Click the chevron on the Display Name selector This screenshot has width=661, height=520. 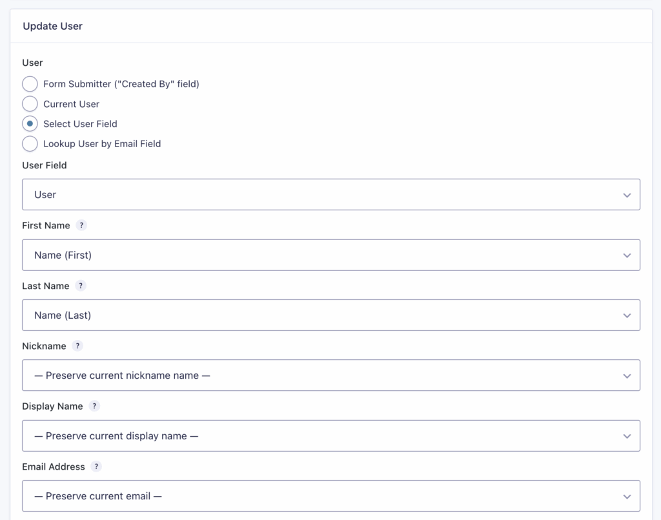(x=626, y=435)
